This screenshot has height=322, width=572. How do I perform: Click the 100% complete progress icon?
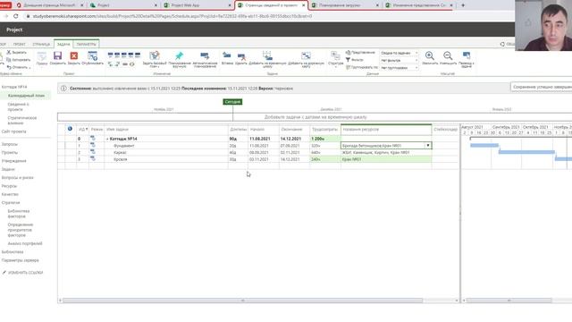click(138, 55)
